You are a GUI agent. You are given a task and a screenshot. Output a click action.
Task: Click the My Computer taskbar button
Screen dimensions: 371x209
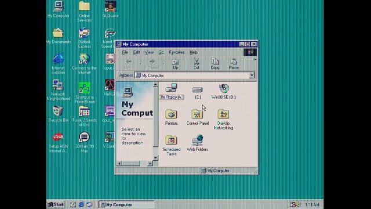coord(126,204)
